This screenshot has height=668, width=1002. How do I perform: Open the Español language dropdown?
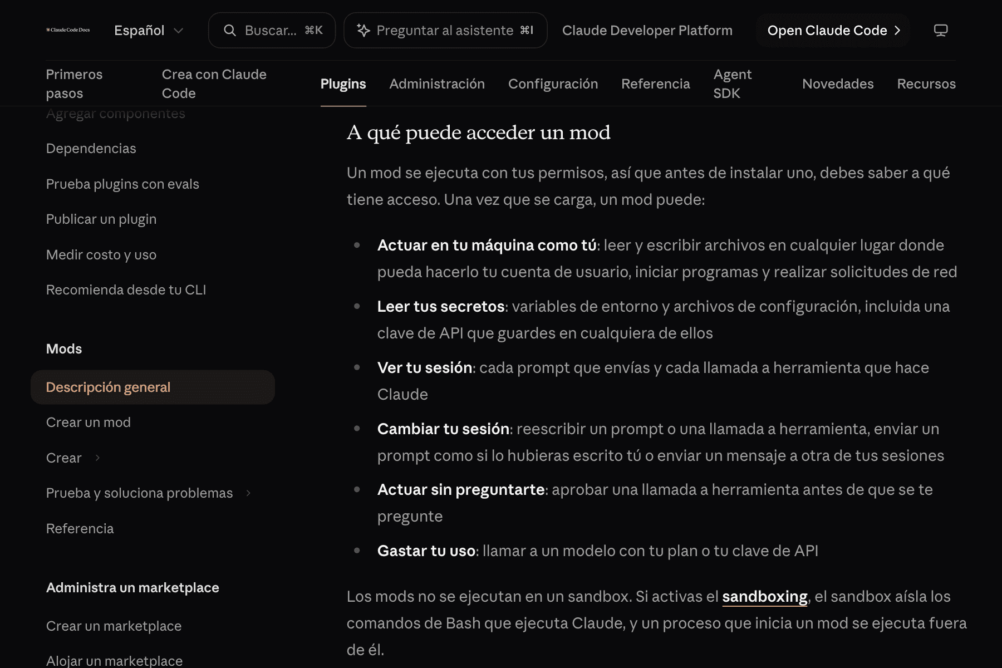pos(149,31)
